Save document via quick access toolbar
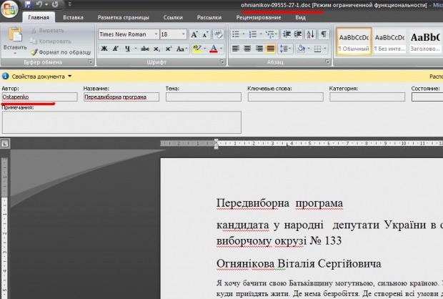The height and width of the screenshot is (299, 443). 29,4
